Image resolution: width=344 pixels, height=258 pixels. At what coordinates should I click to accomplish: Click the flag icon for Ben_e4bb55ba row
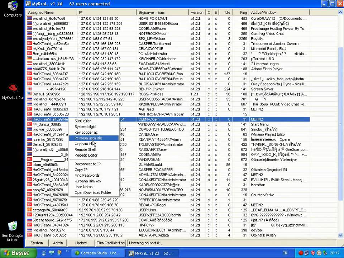[29, 54]
